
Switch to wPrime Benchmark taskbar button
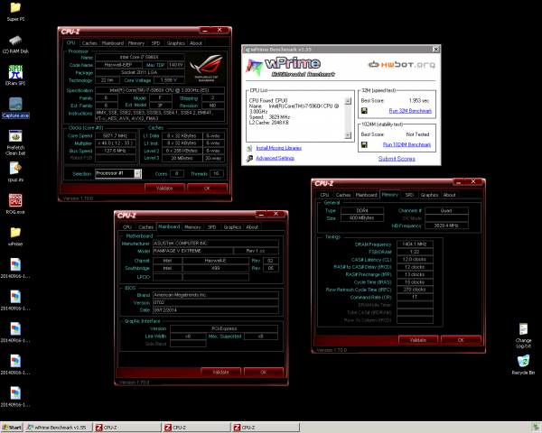tap(59, 428)
